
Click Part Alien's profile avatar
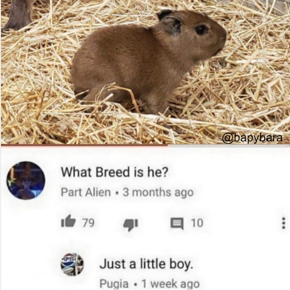point(26,180)
